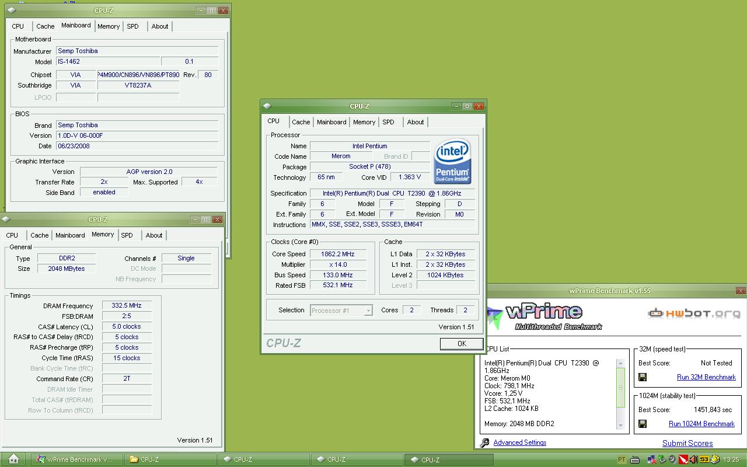Click the wrench icon beside Advanced Settings
The width and height of the screenshot is (747, 467).
point(484,443)
